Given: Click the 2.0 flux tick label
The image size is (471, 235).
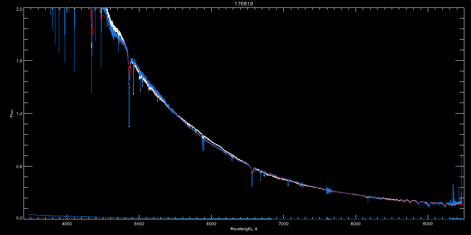Looking at the screenshot, I should 19,8.
